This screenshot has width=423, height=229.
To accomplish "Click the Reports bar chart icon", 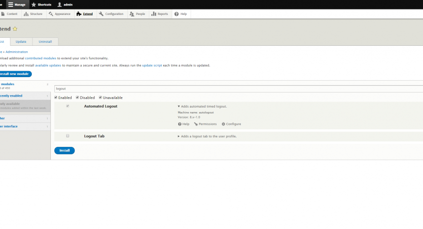I will pyautogui.click(x=153, y=14).
